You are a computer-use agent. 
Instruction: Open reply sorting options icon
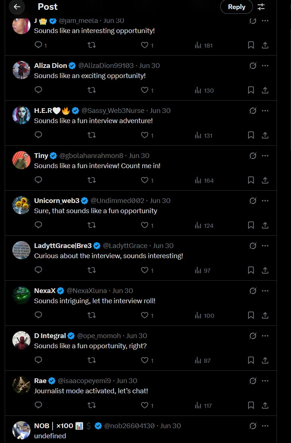261,7
